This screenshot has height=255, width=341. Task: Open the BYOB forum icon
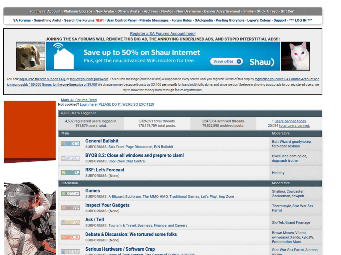click(71, 158)
